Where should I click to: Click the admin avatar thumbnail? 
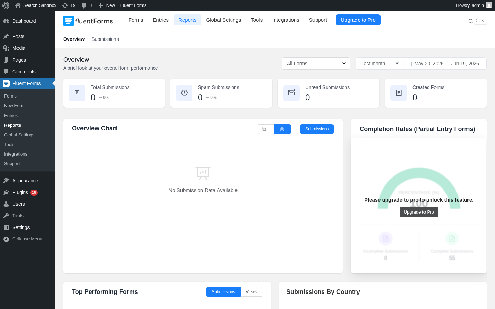coord(489,5)
